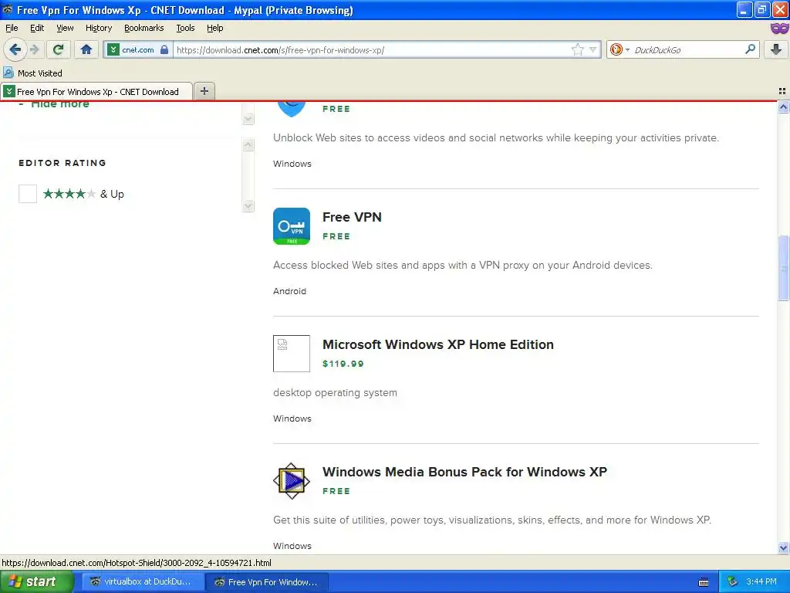Open the Downloads arrow button
790x593 pixels.
[776, 49]
